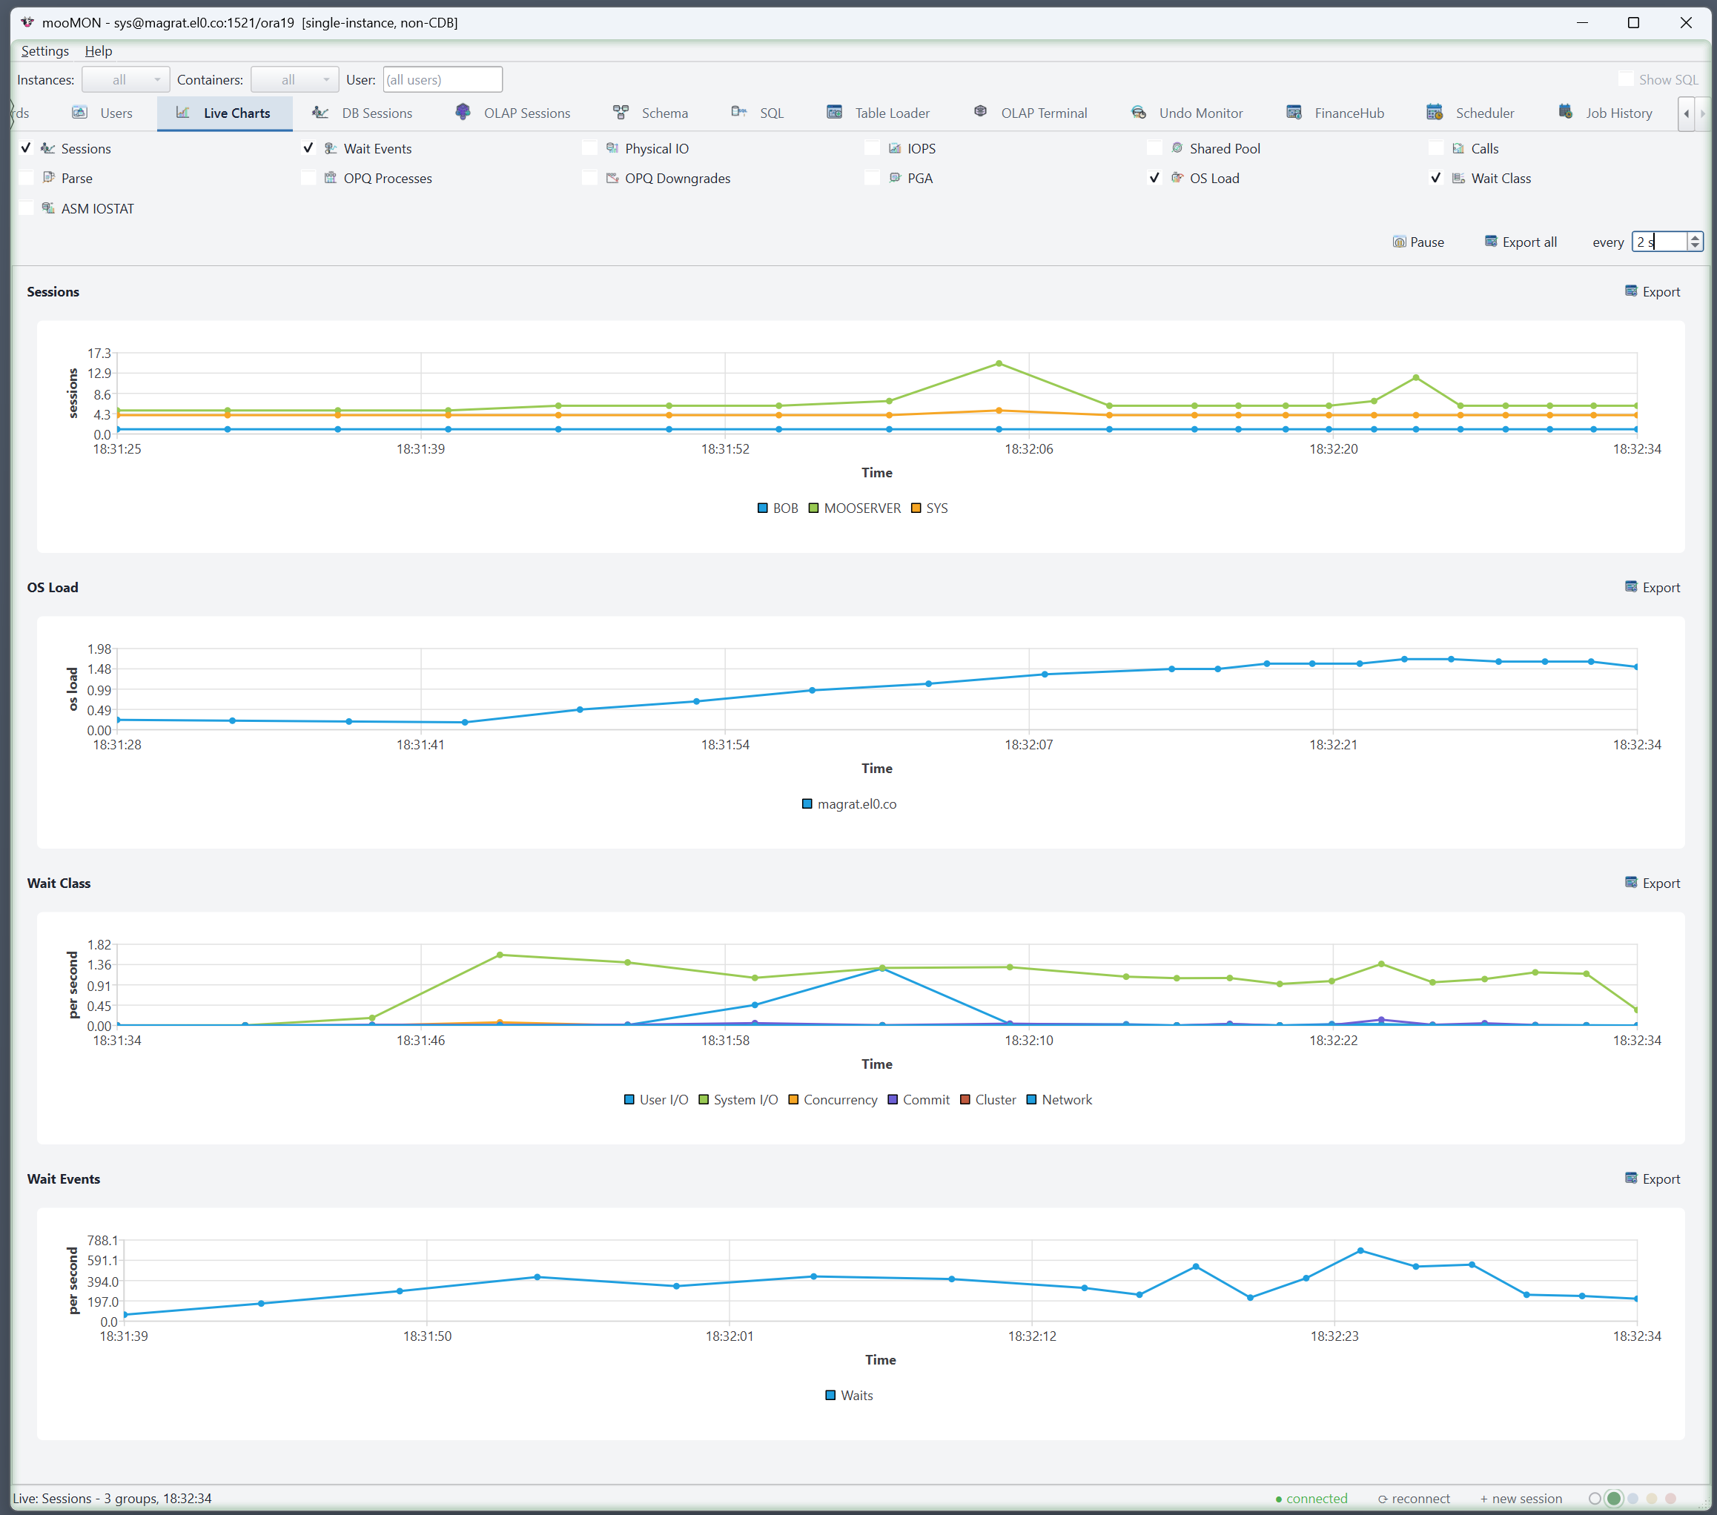Open the OLAP Sessions tab

click(512, 113)
